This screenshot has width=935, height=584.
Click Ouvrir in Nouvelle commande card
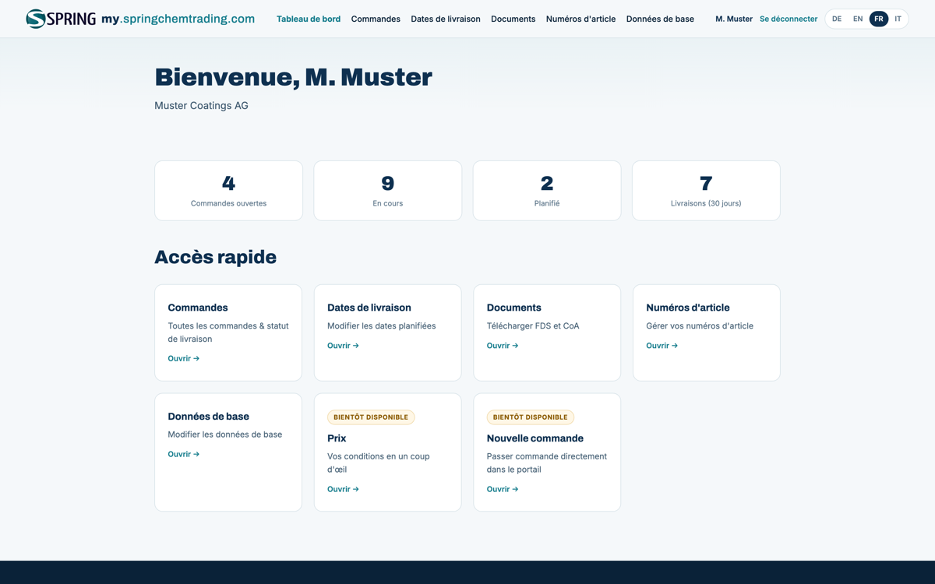(503, 489)
